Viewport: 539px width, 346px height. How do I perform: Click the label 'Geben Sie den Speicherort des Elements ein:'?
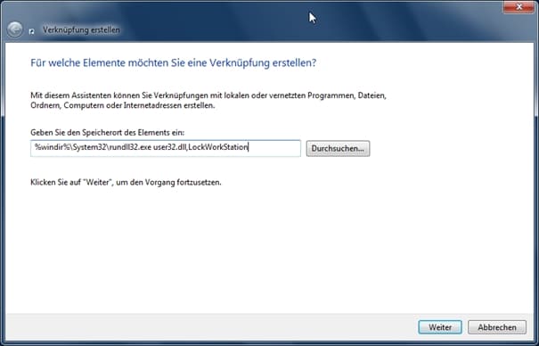pos(107,132)
